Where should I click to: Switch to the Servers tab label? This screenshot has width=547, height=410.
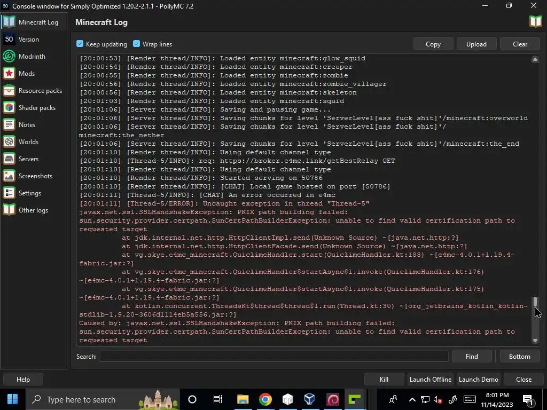click(29, 159)
